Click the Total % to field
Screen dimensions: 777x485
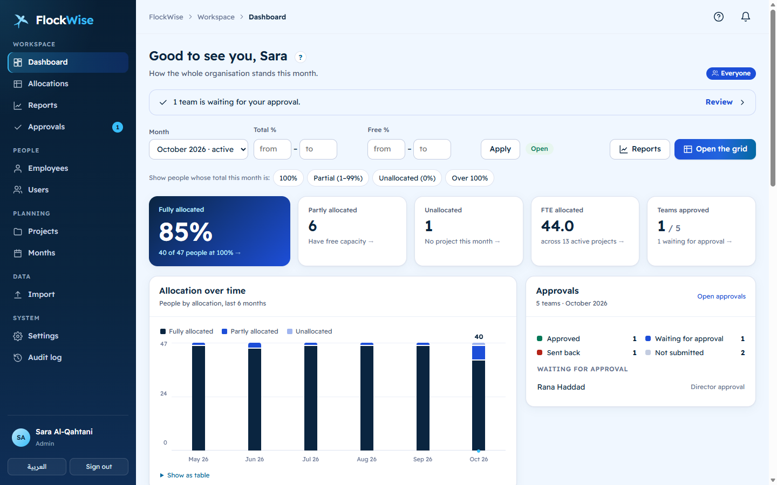pyautogui.click(x=318, y=149)
